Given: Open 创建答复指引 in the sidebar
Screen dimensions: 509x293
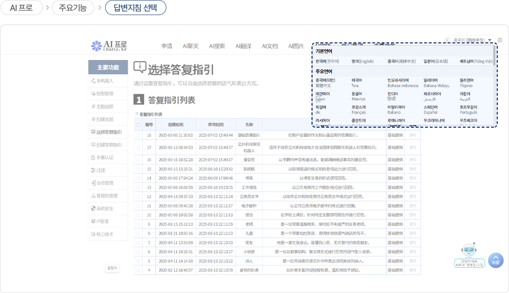Looking at the screenshot, I should [x=108, y=145].
